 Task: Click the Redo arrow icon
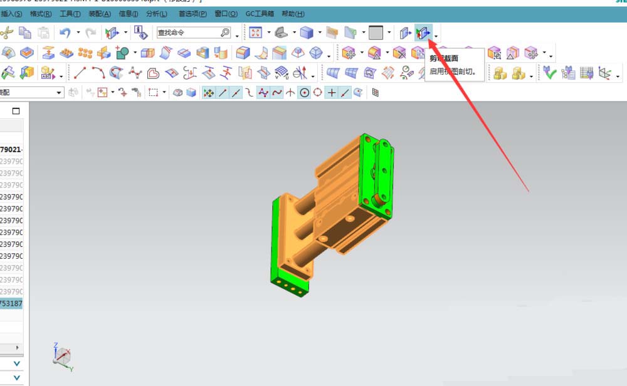(91, 33)
